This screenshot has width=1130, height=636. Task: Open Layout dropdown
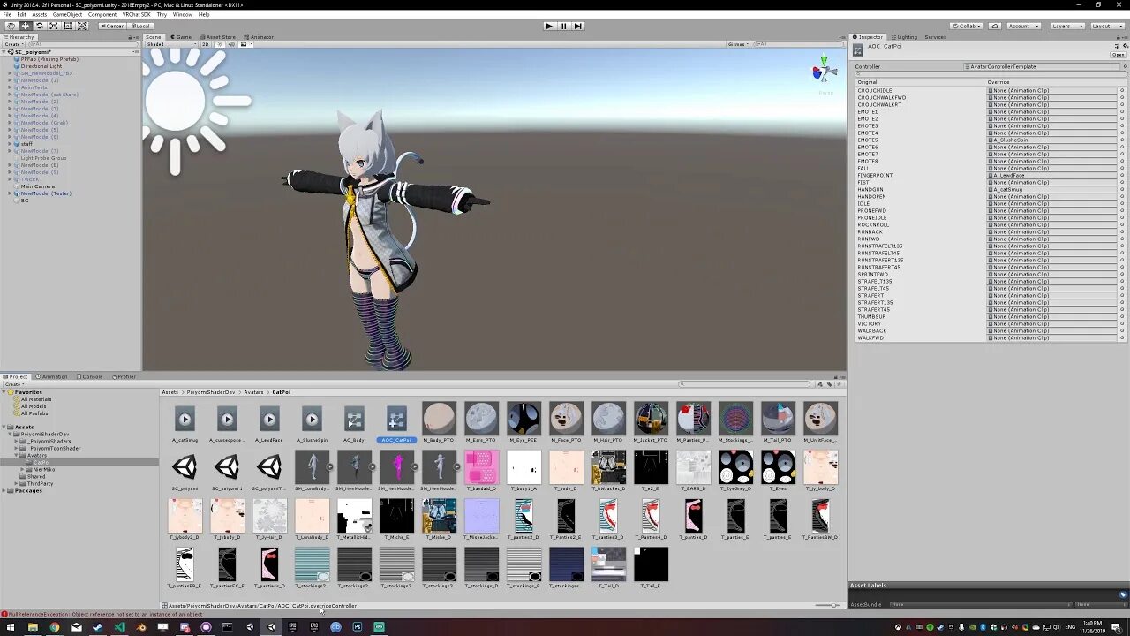point(1107,26)
